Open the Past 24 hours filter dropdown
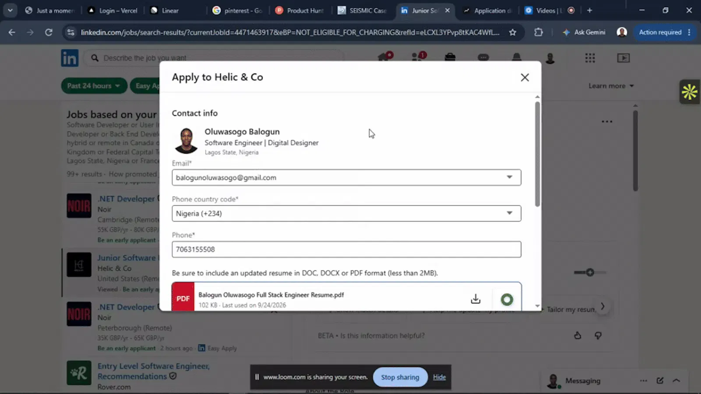Screen dimensions: 701x394 [94, 86]
